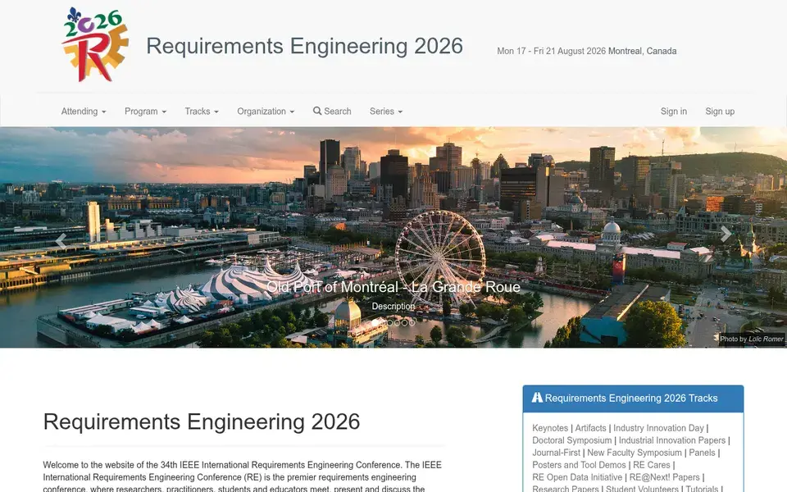Open Industrial Innovation Papers track
The width and height of the screenshot is (787, 492).
[x=672, y=440]
